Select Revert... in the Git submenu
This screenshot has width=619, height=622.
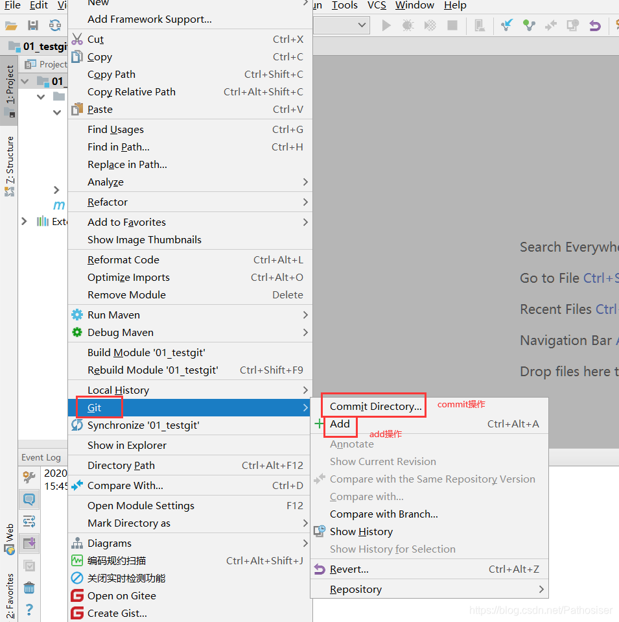(430, 569)
